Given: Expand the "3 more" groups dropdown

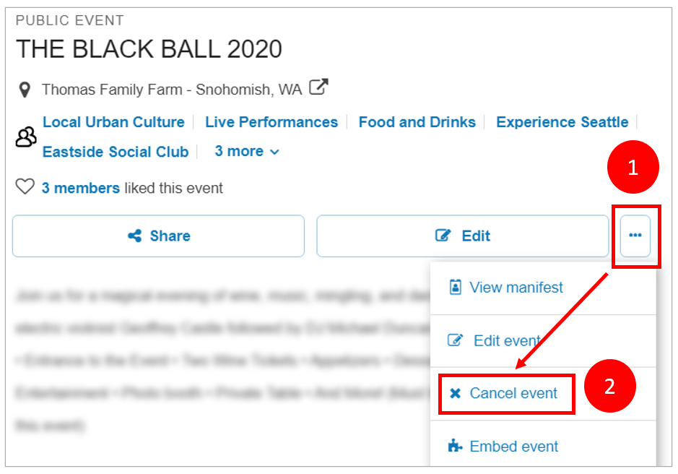Looking at the screenshot, I should click(247, 152).
